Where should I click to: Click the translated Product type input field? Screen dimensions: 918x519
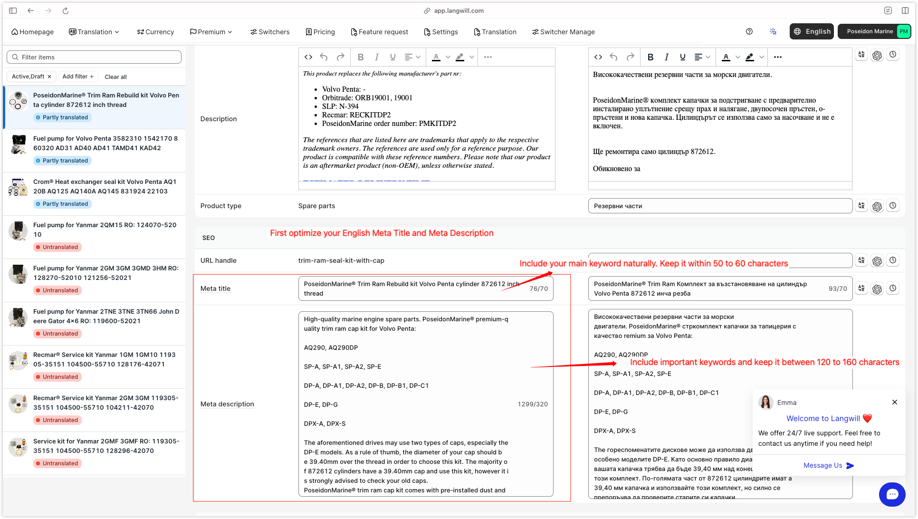coord(720,206)
